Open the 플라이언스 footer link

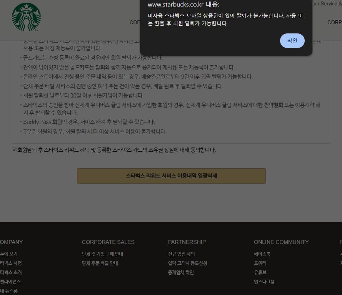click(10, 282)
